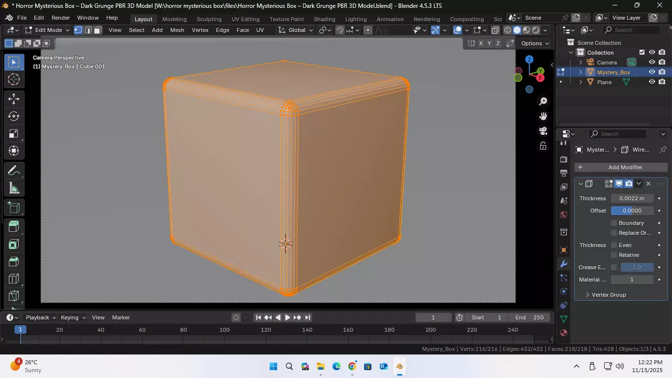
Task: Click the zoom viewport magnifier icon
Action: 543,101
